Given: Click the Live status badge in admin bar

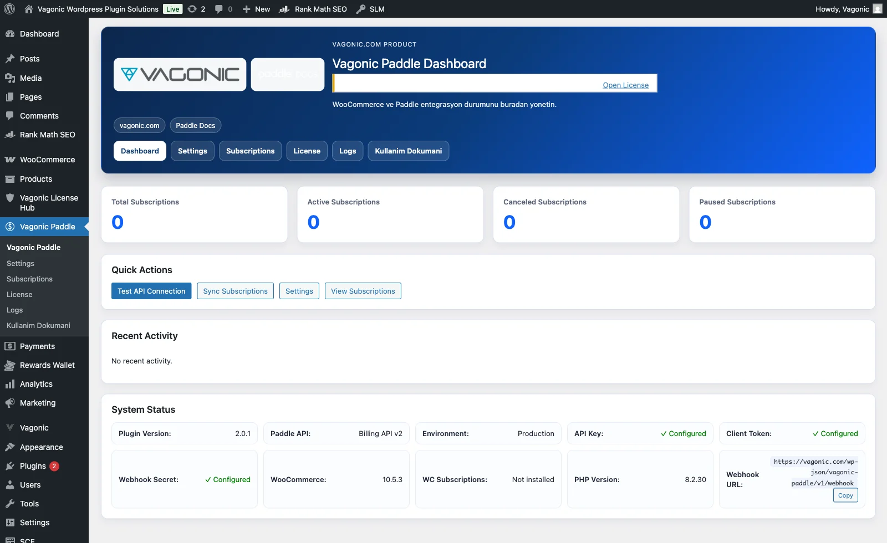Looking at the screenshot, I should pos(173,9).
